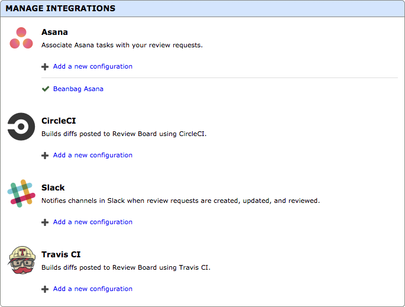This screenshot has width=405, height=307.
Task: Click the Asana logo icon
Action: 21,38
